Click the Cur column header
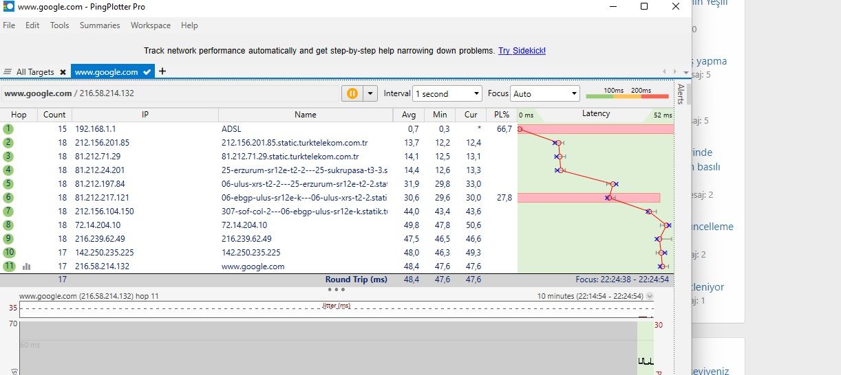 tap(471, 115)
